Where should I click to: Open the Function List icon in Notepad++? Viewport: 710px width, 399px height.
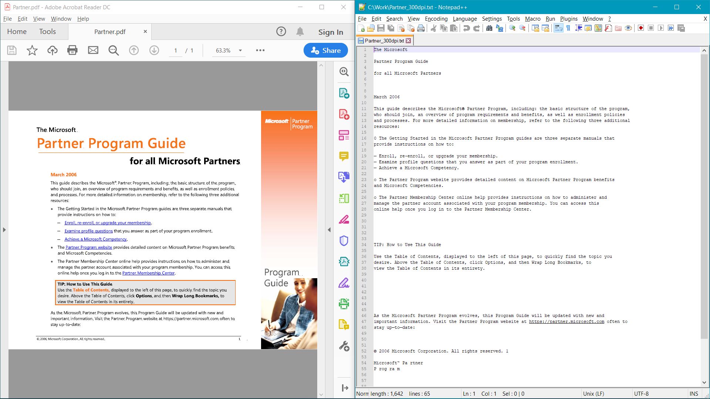coord(608,28)
